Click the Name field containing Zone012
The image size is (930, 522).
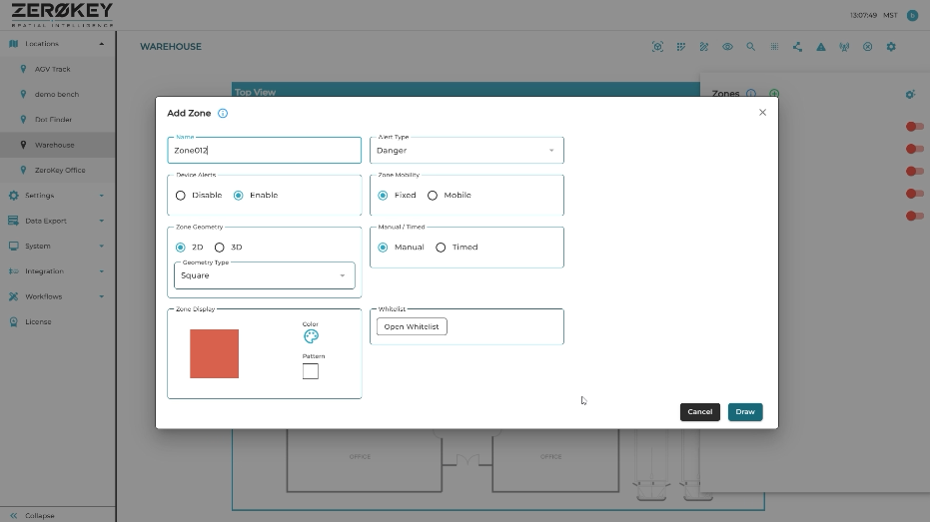click(264, 151)
